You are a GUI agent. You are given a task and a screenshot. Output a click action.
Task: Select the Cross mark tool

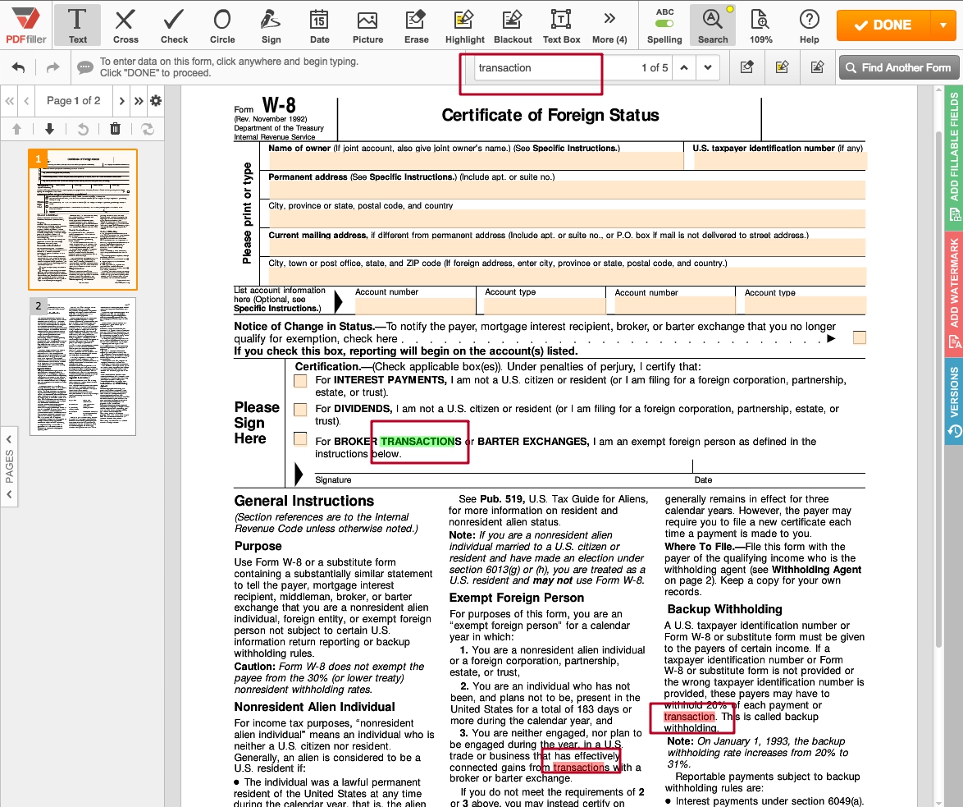126,25
